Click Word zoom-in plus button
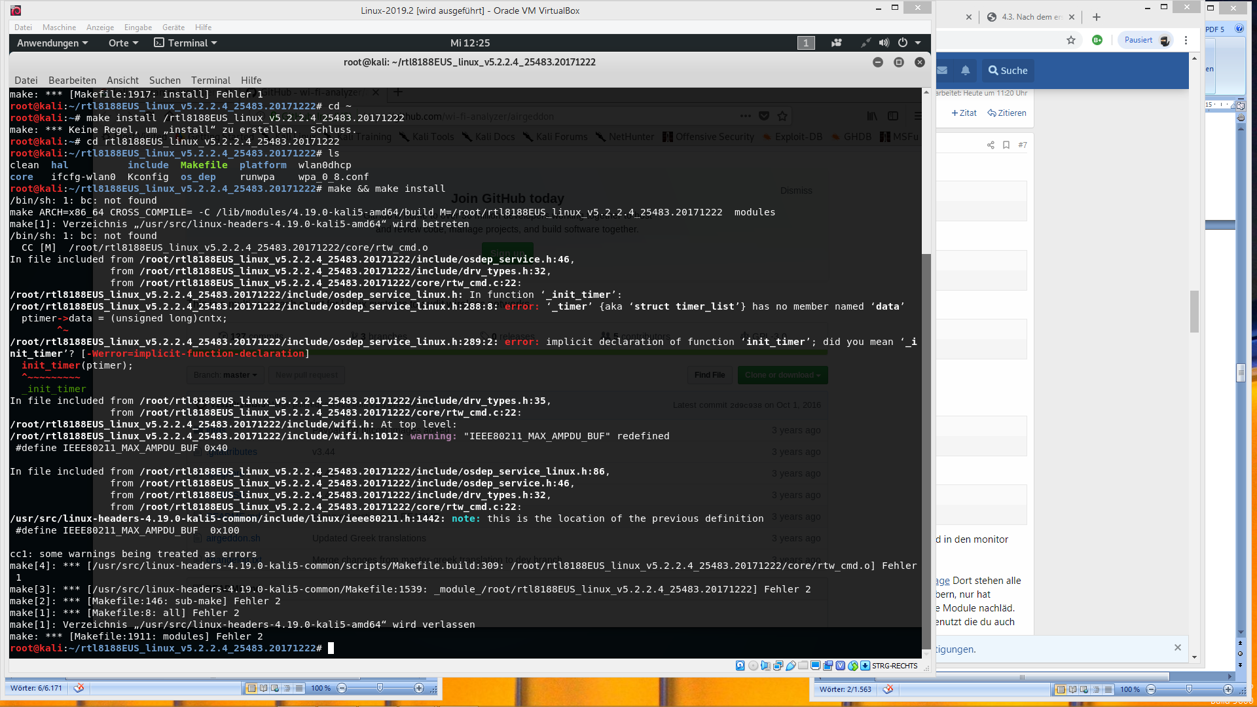Viewport: 1257px width, 707px height. click(x=419, y=688)
